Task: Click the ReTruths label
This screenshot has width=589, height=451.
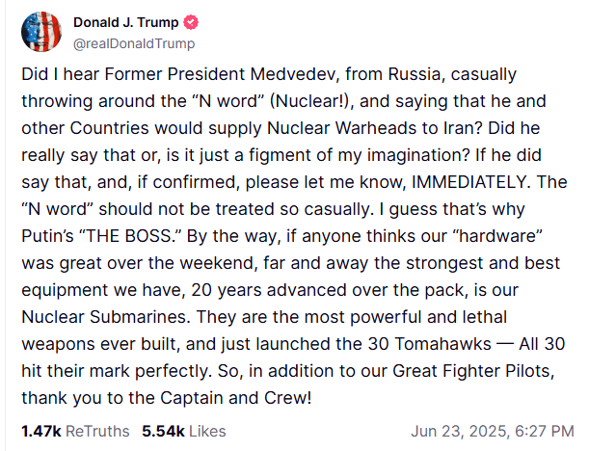Action: [x=96, y=431]
